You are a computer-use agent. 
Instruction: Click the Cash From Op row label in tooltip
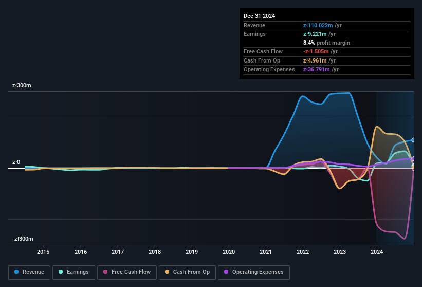262,60
